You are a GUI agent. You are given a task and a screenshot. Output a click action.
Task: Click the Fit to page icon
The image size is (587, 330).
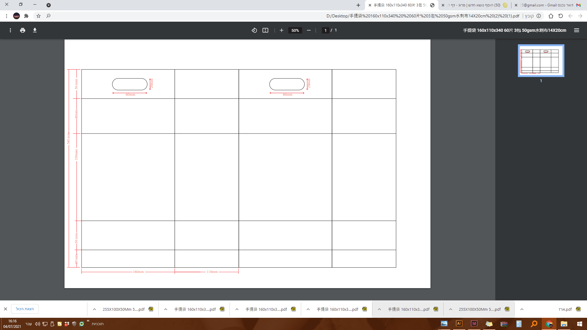point(265,30)
